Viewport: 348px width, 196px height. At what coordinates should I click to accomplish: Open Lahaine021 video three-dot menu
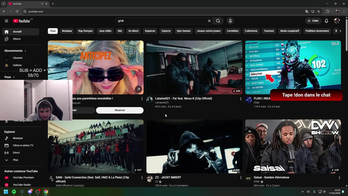tap(241, 99)
